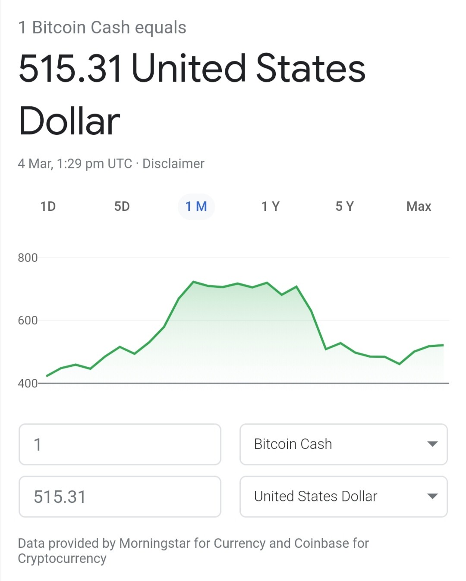Click the end of the green price line
This screenshot has width=466, height=581.
coord(443,345)
